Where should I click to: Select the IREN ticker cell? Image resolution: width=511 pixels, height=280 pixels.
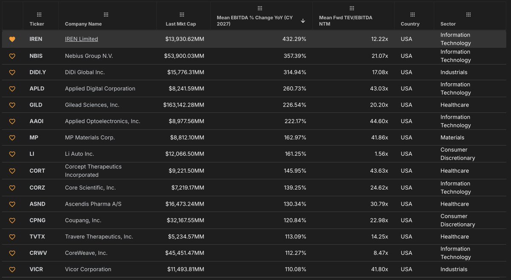tap(36, 39)
